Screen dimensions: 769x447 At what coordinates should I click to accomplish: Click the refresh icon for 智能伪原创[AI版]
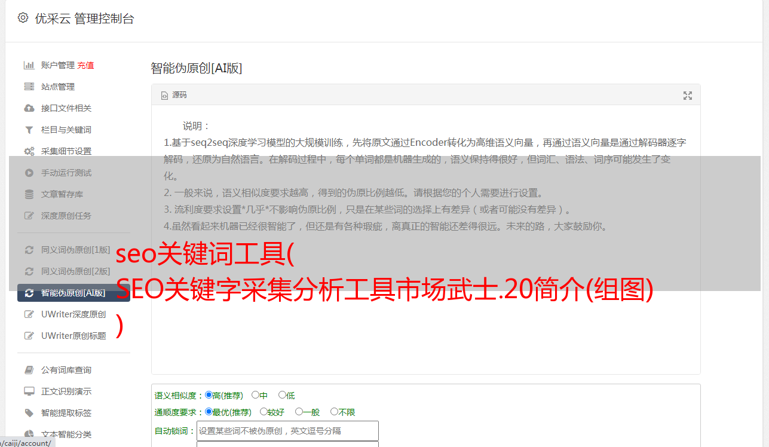pyautogui.click(x=29, y=293)
